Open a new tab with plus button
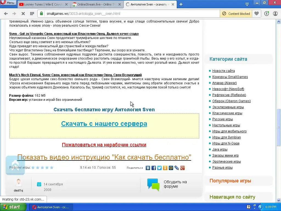 pyautogui.click(x=181, y=4)
